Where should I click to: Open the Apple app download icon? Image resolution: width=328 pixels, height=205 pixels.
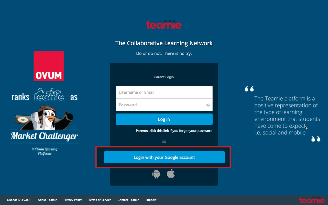tap(171, 173)
